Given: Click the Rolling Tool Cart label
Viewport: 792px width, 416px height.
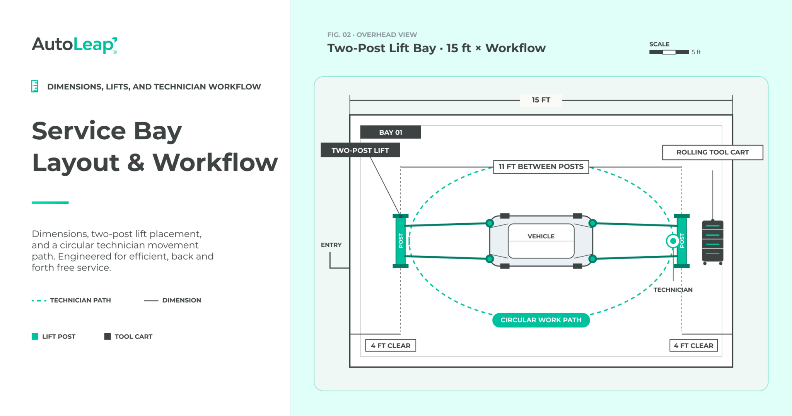Looking at the screenshot, I should click(713, 152).
